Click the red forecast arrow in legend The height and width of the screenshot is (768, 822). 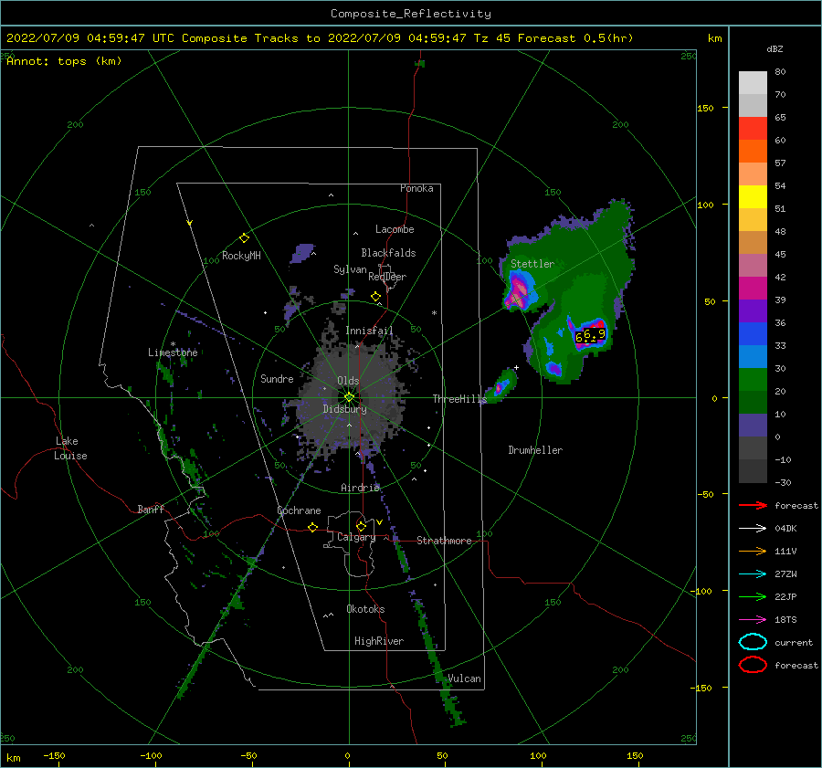pyautogui.click(x=753, y=505)
